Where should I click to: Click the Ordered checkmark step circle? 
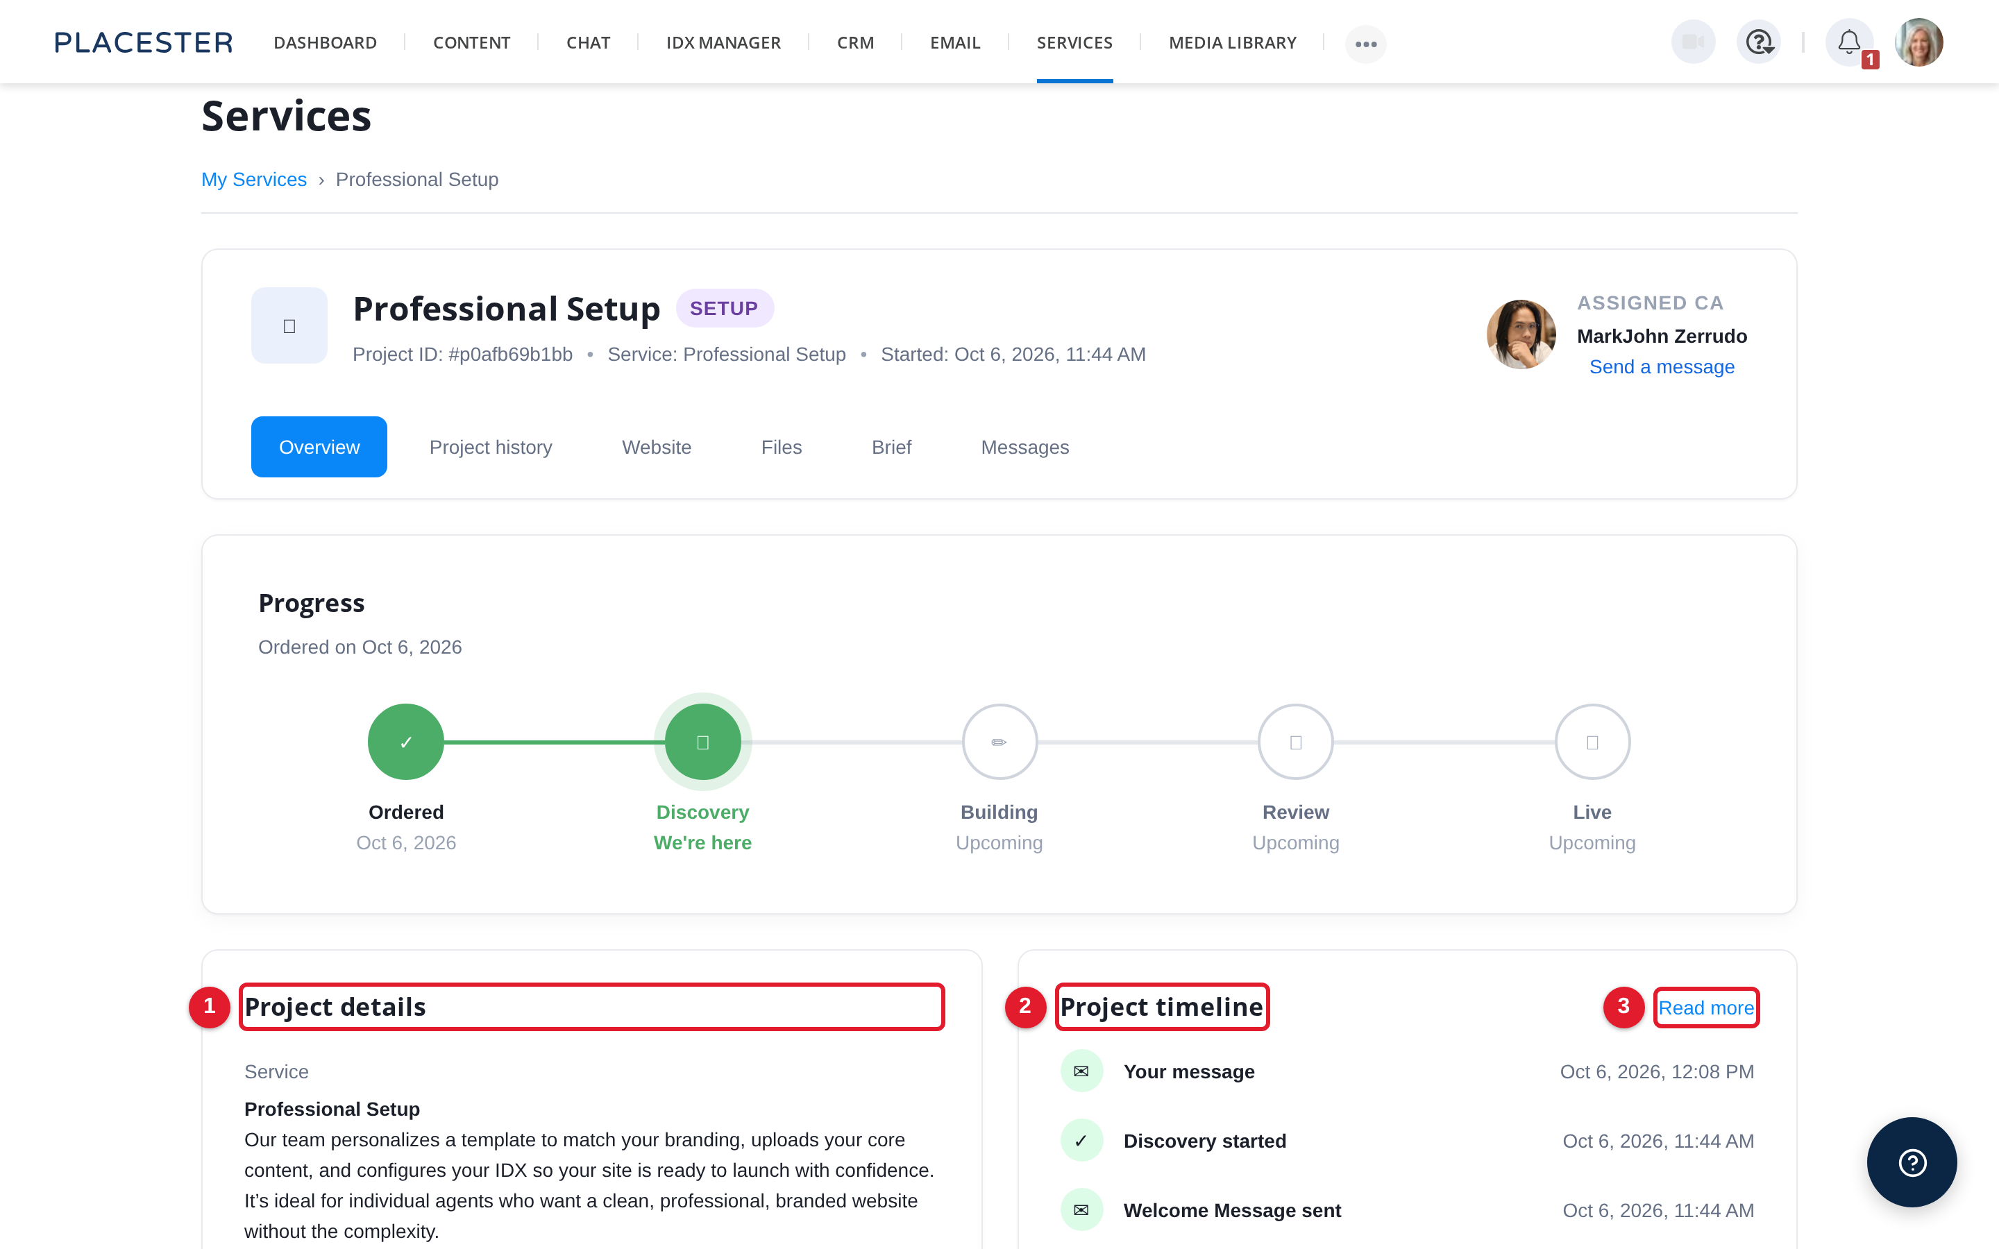(405, 742)
